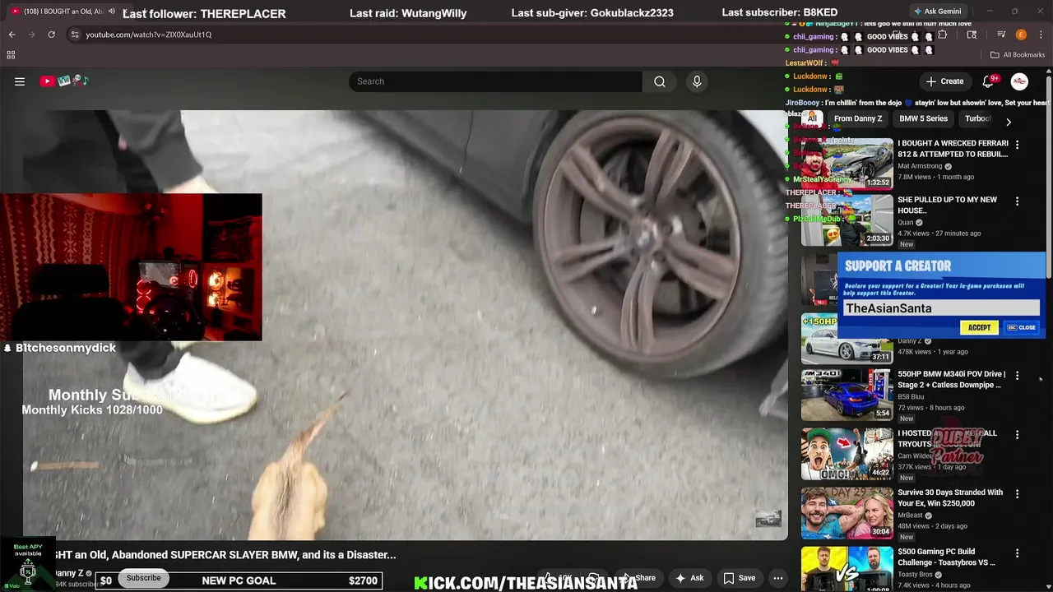Click the browser address bar URL

click(x=149, y=35)
